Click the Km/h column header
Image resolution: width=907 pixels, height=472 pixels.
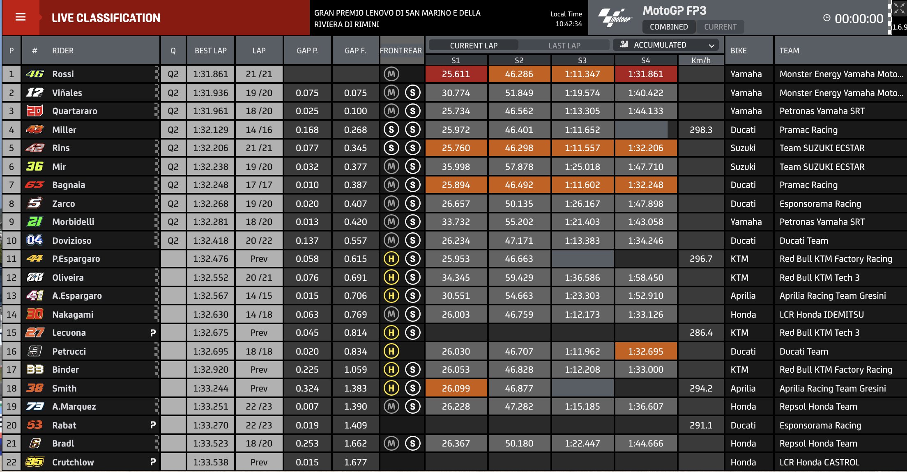tap(701, 60)
